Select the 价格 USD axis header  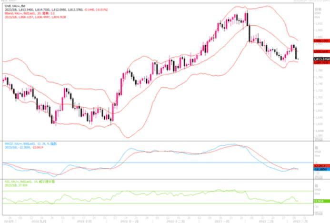tap(318, 10)
